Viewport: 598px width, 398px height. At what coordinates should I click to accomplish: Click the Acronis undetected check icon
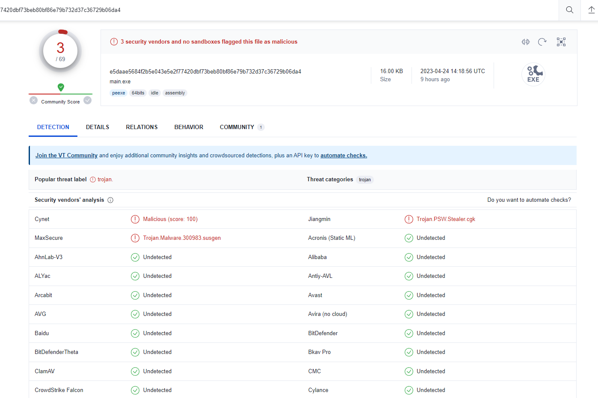(409, 238)
